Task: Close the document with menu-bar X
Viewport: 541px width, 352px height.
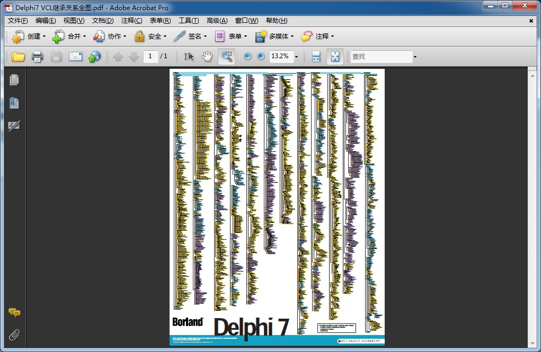Action: tap(531, 21)
